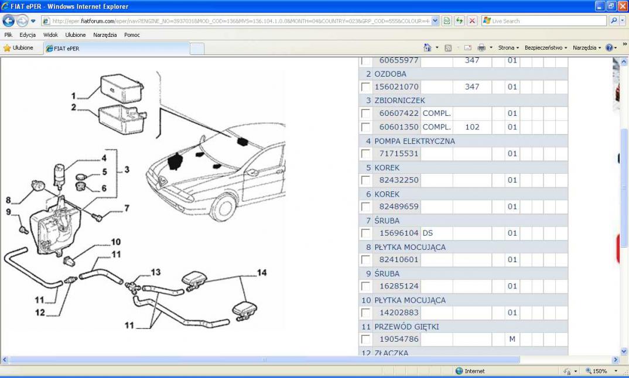This screenshot has width=629, height=378.
Task: Click the POMPA ELEKTRYCZNA part heading
Action: (x=415, y=141)
